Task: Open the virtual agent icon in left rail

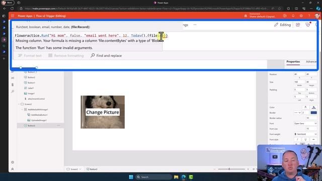Action: (13, 169)
